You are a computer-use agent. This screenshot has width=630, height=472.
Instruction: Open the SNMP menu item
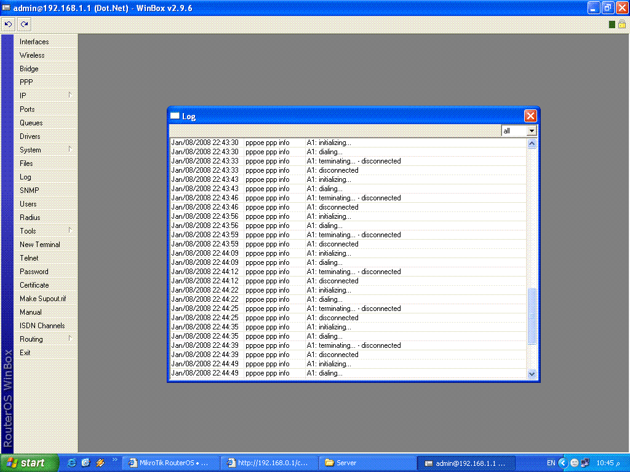46,191
